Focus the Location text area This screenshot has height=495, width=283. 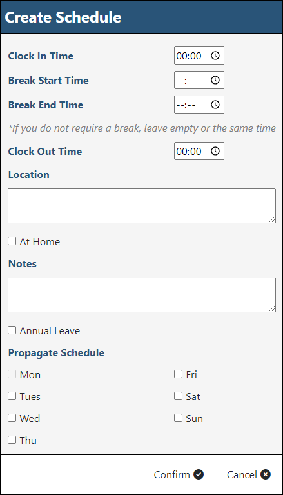142,206
